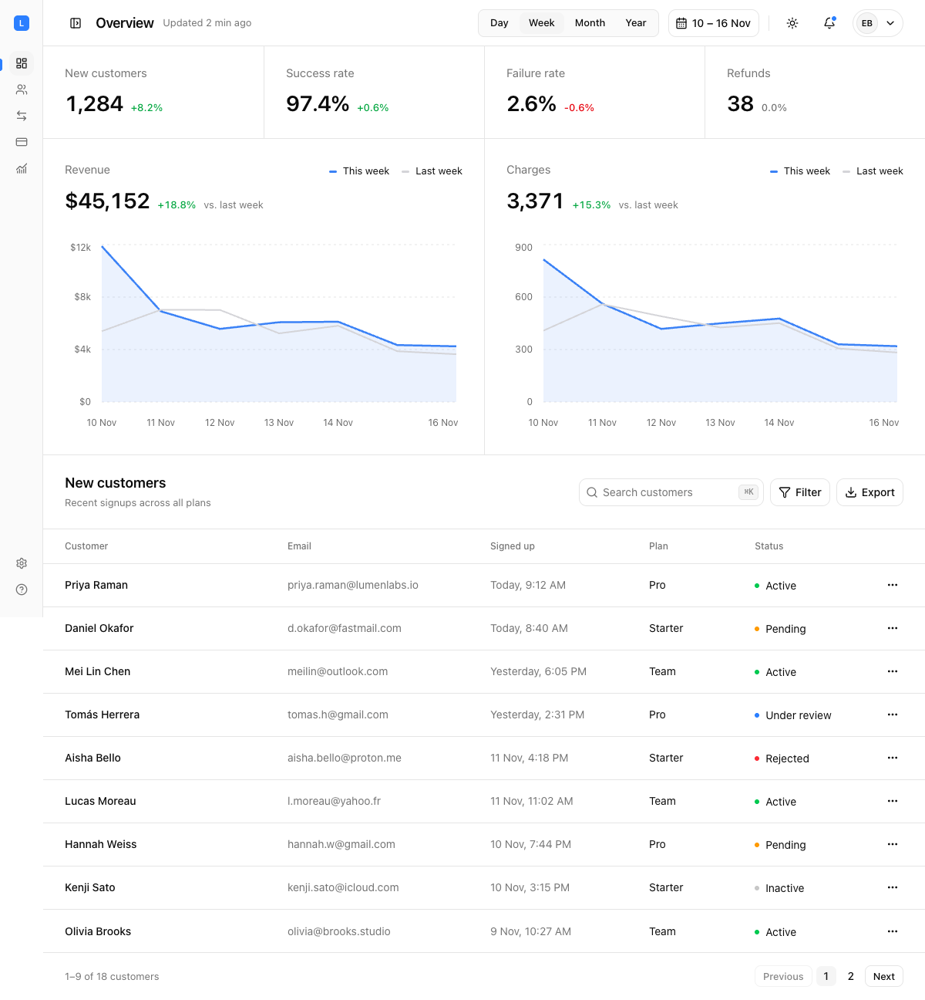Click email priya.raman@lumenlabs.io

click(x=353, y=585)
